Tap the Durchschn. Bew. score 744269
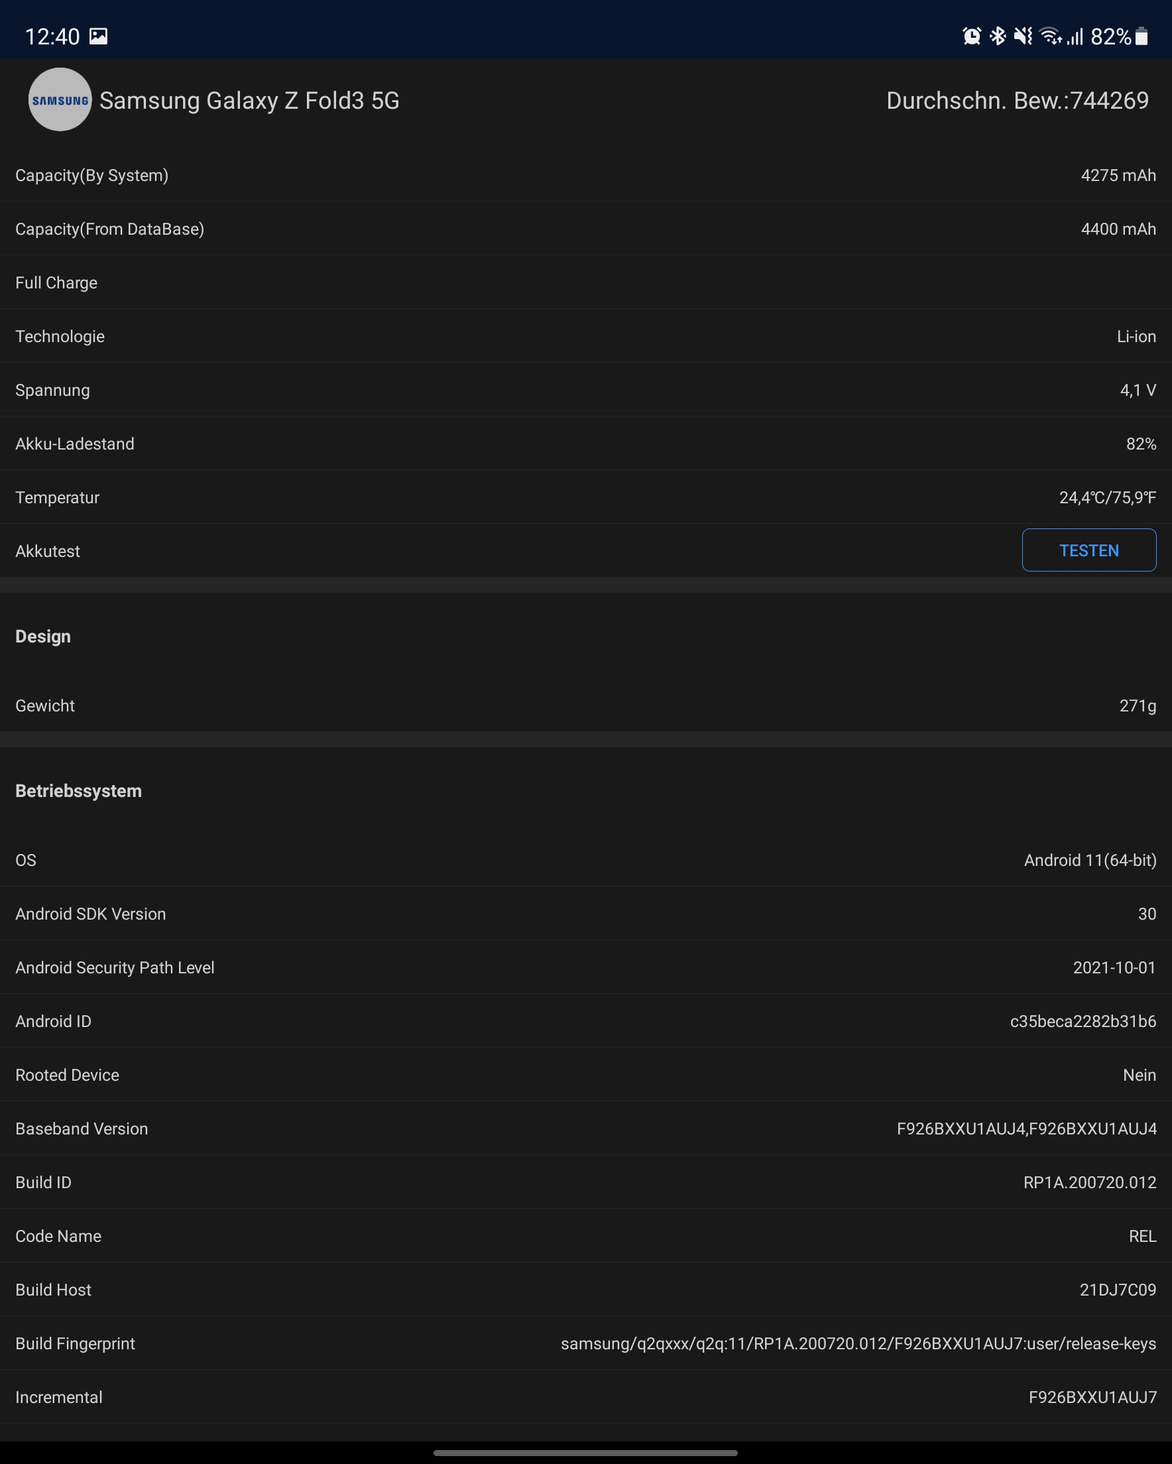 (x=1017, y=101)
